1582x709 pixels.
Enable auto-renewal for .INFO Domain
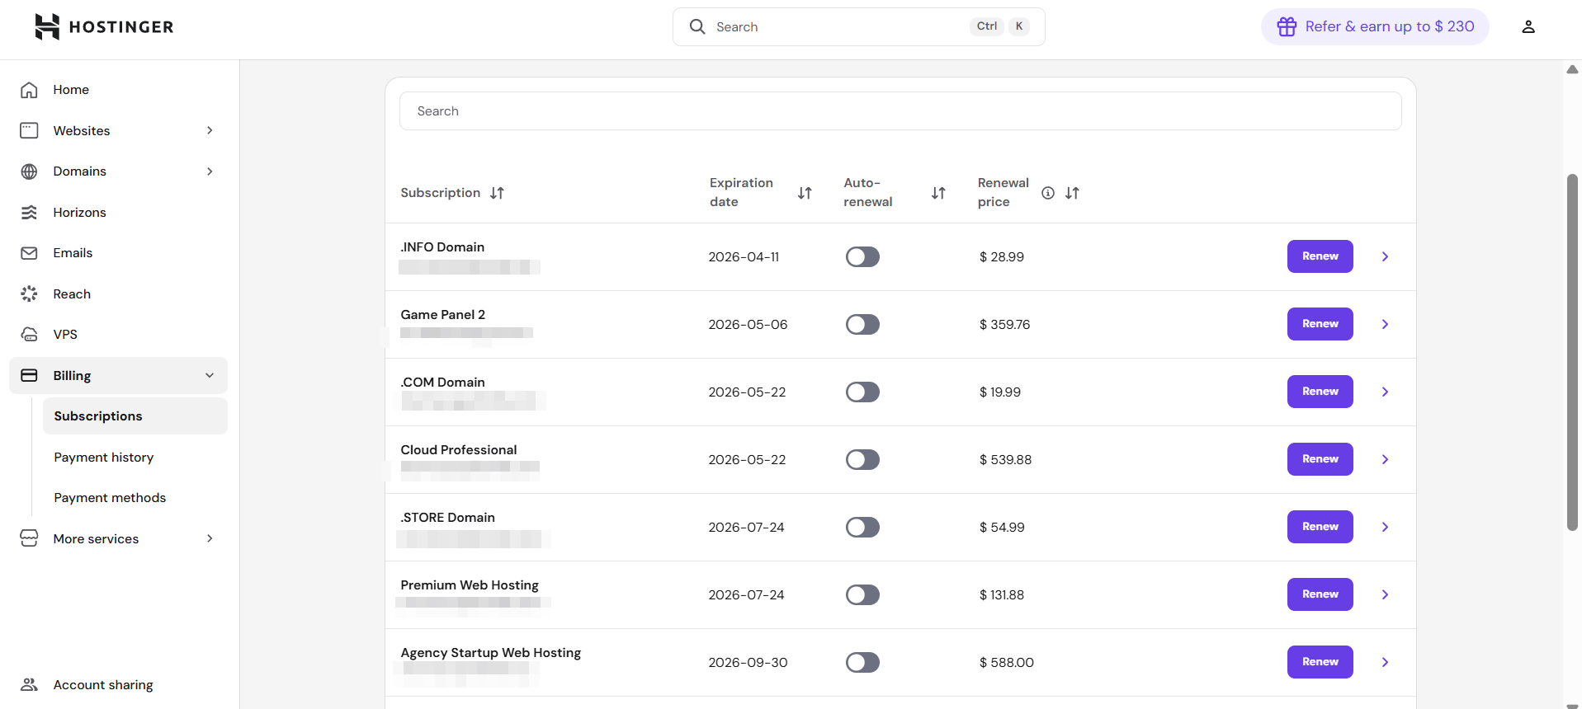tap(862, 257)
